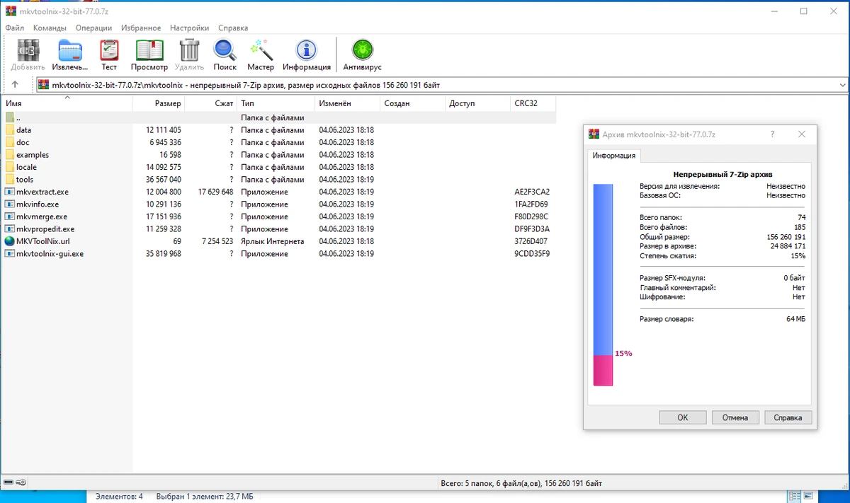Click the WinRAR icon in the title bar
This screenshot has height=503, width=850.
pyautogui.click(x=11, y=11)
